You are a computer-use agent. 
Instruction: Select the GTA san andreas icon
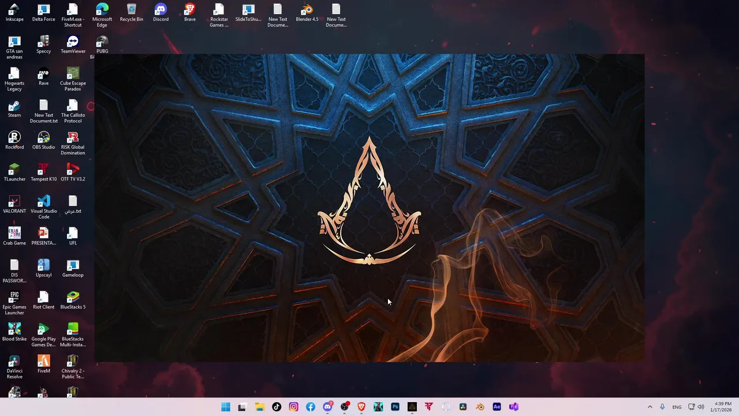(x=14, y=47)
